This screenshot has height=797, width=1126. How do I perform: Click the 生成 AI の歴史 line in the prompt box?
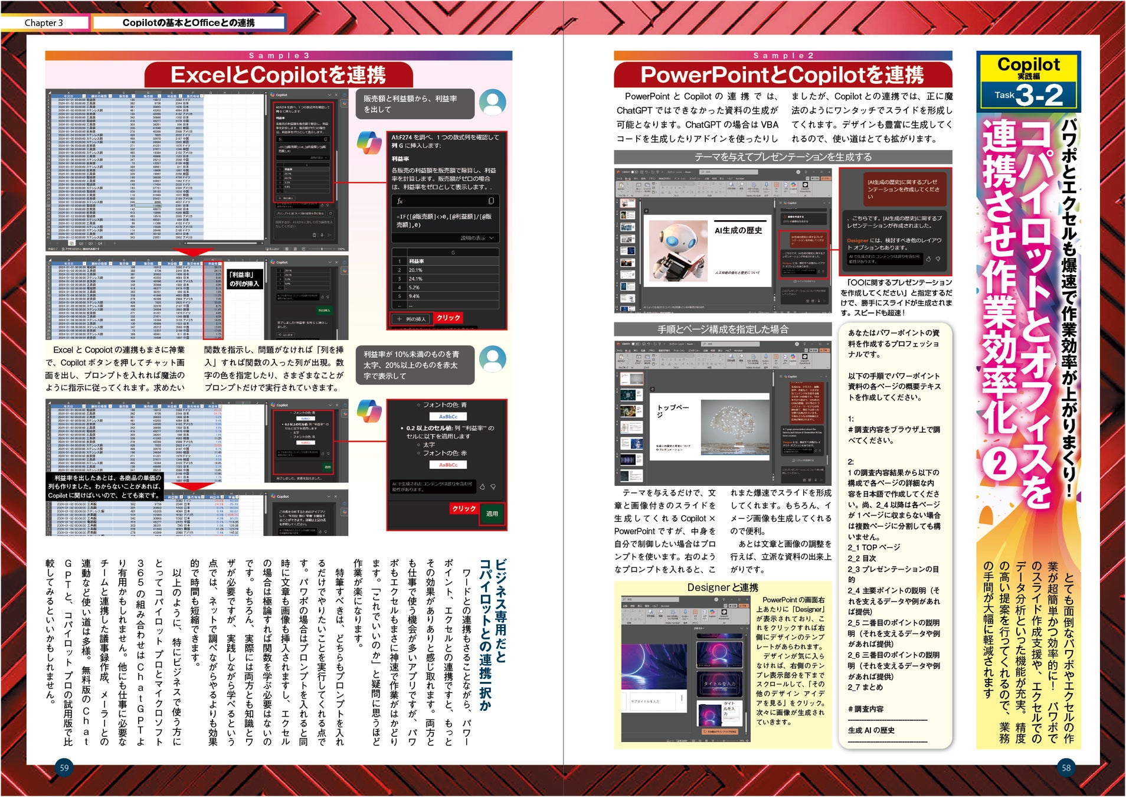[x=871, y=730]
